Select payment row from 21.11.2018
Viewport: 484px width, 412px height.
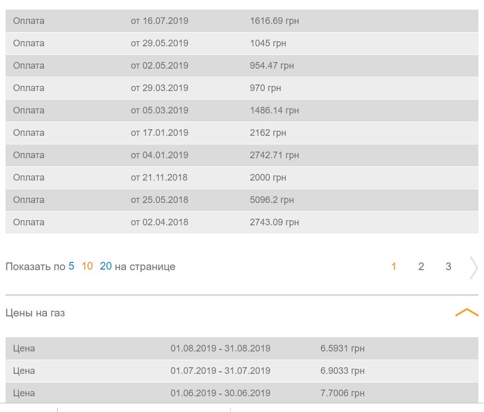point(242,178)
